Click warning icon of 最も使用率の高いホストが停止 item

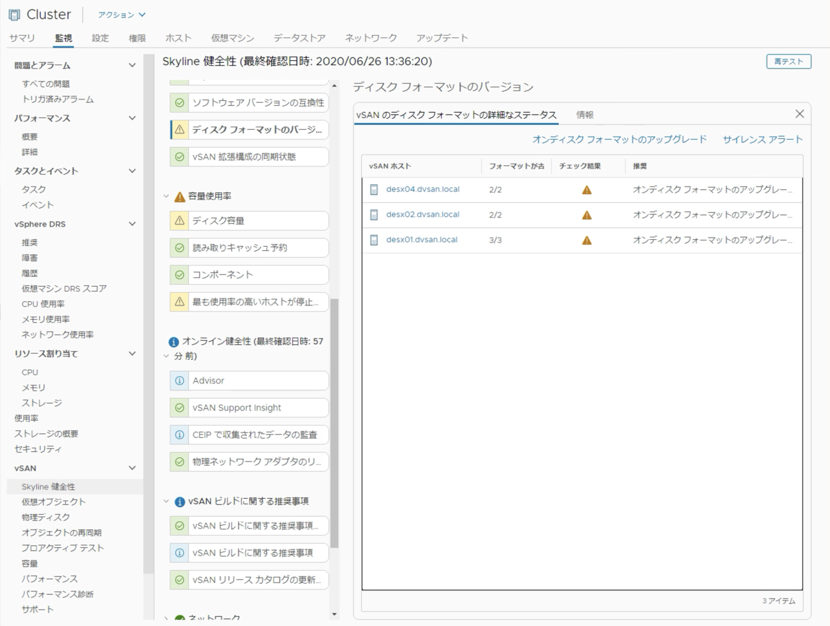pos(180,301)
